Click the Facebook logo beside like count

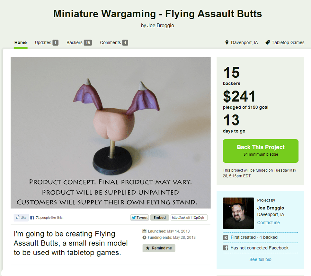click(32, 218)
